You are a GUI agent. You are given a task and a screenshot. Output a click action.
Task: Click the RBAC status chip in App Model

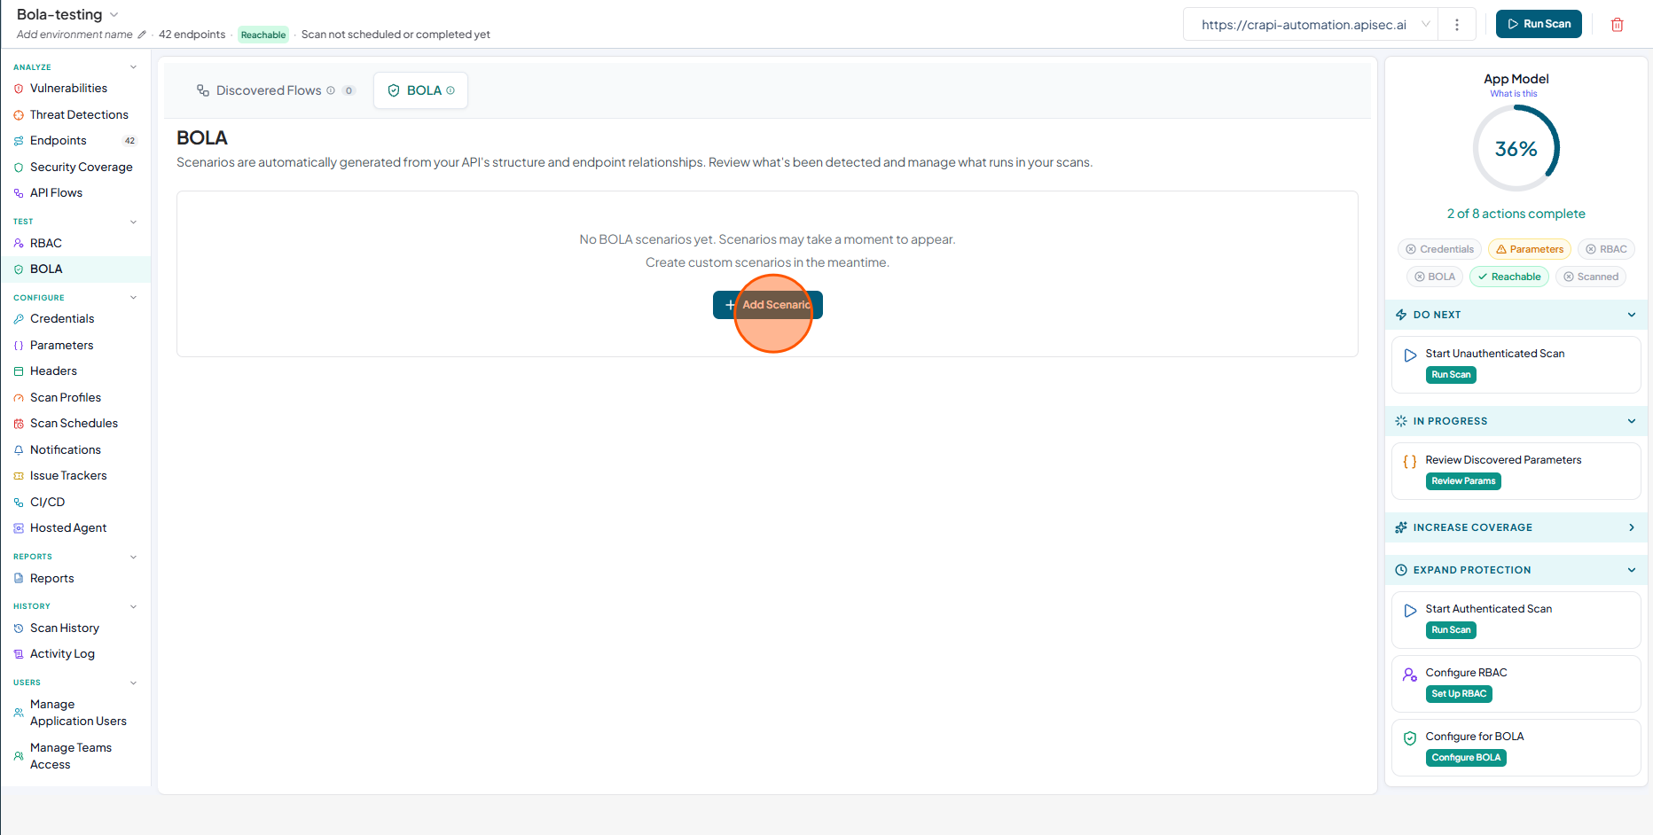[1606, 249]
